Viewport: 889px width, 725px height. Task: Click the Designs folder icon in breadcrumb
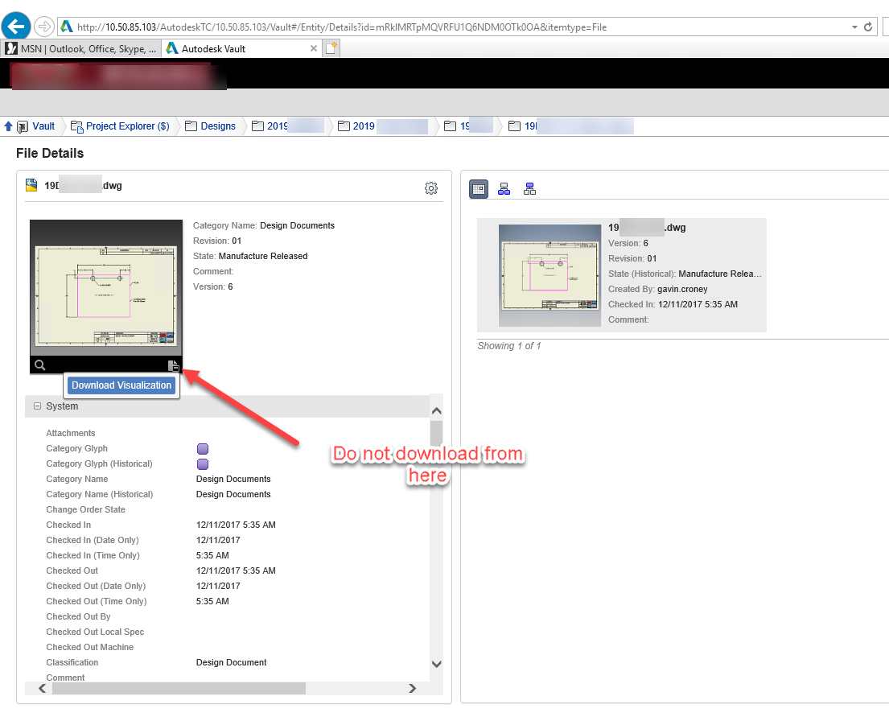pos(191,126)
